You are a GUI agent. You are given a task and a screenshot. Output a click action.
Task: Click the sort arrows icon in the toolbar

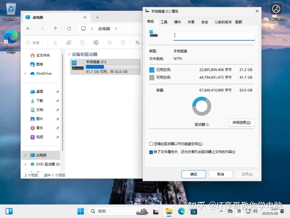tap(137, 43)
